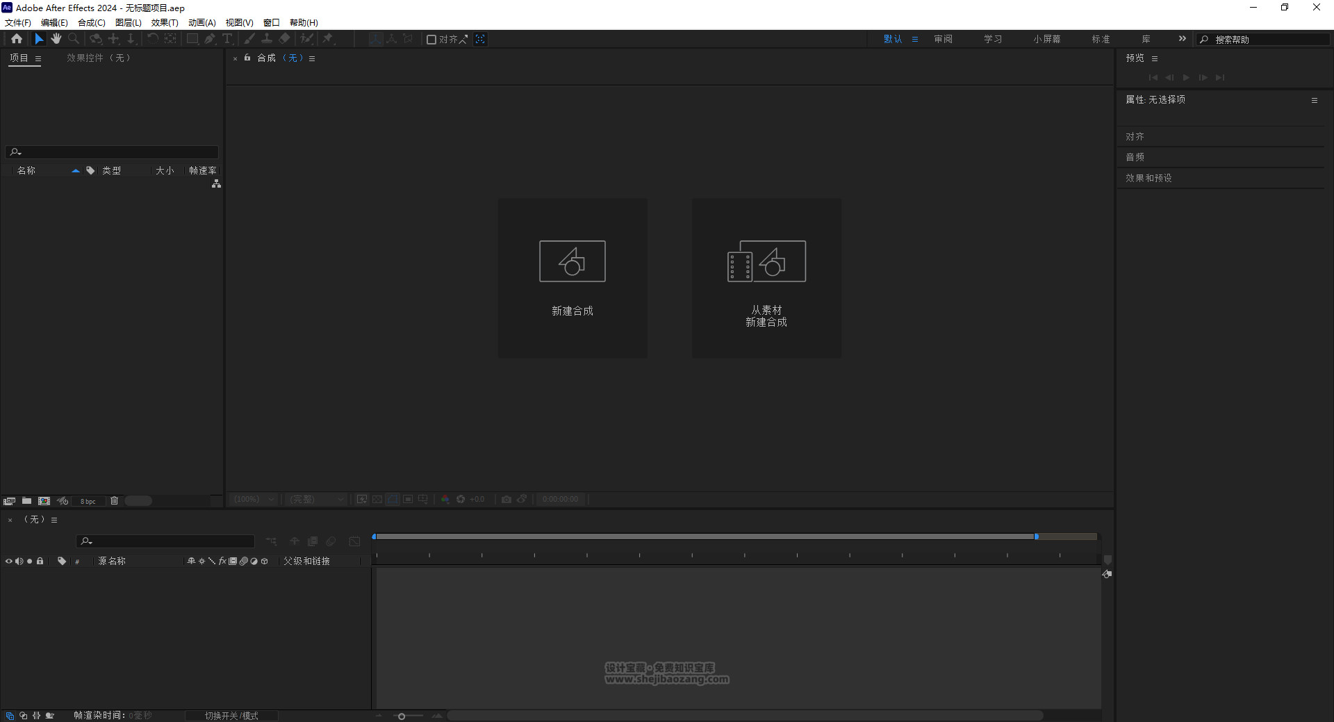Open the 图层(L) menu
This screenshot has height=722, width=1334.
coord(128,22)
